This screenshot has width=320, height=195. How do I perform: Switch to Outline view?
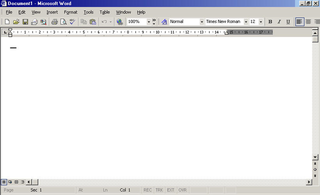(22, 182)
